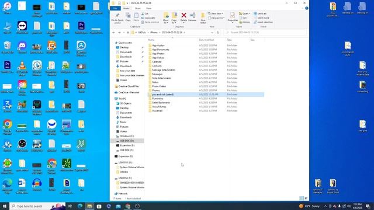Sort by Type column header

coord(229,40)
